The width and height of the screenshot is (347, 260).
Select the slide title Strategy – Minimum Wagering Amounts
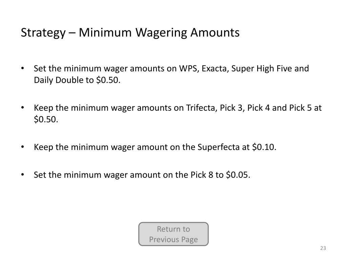[x=130, y=32]
